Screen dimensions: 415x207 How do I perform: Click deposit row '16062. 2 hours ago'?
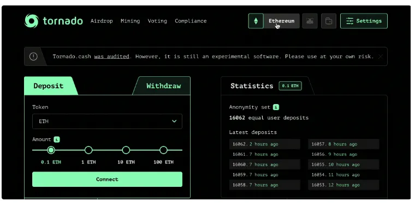tap(265, 144)
